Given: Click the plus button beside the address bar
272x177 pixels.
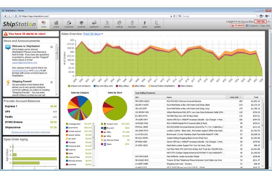Looking at the screenshot, I should [16, 16].
